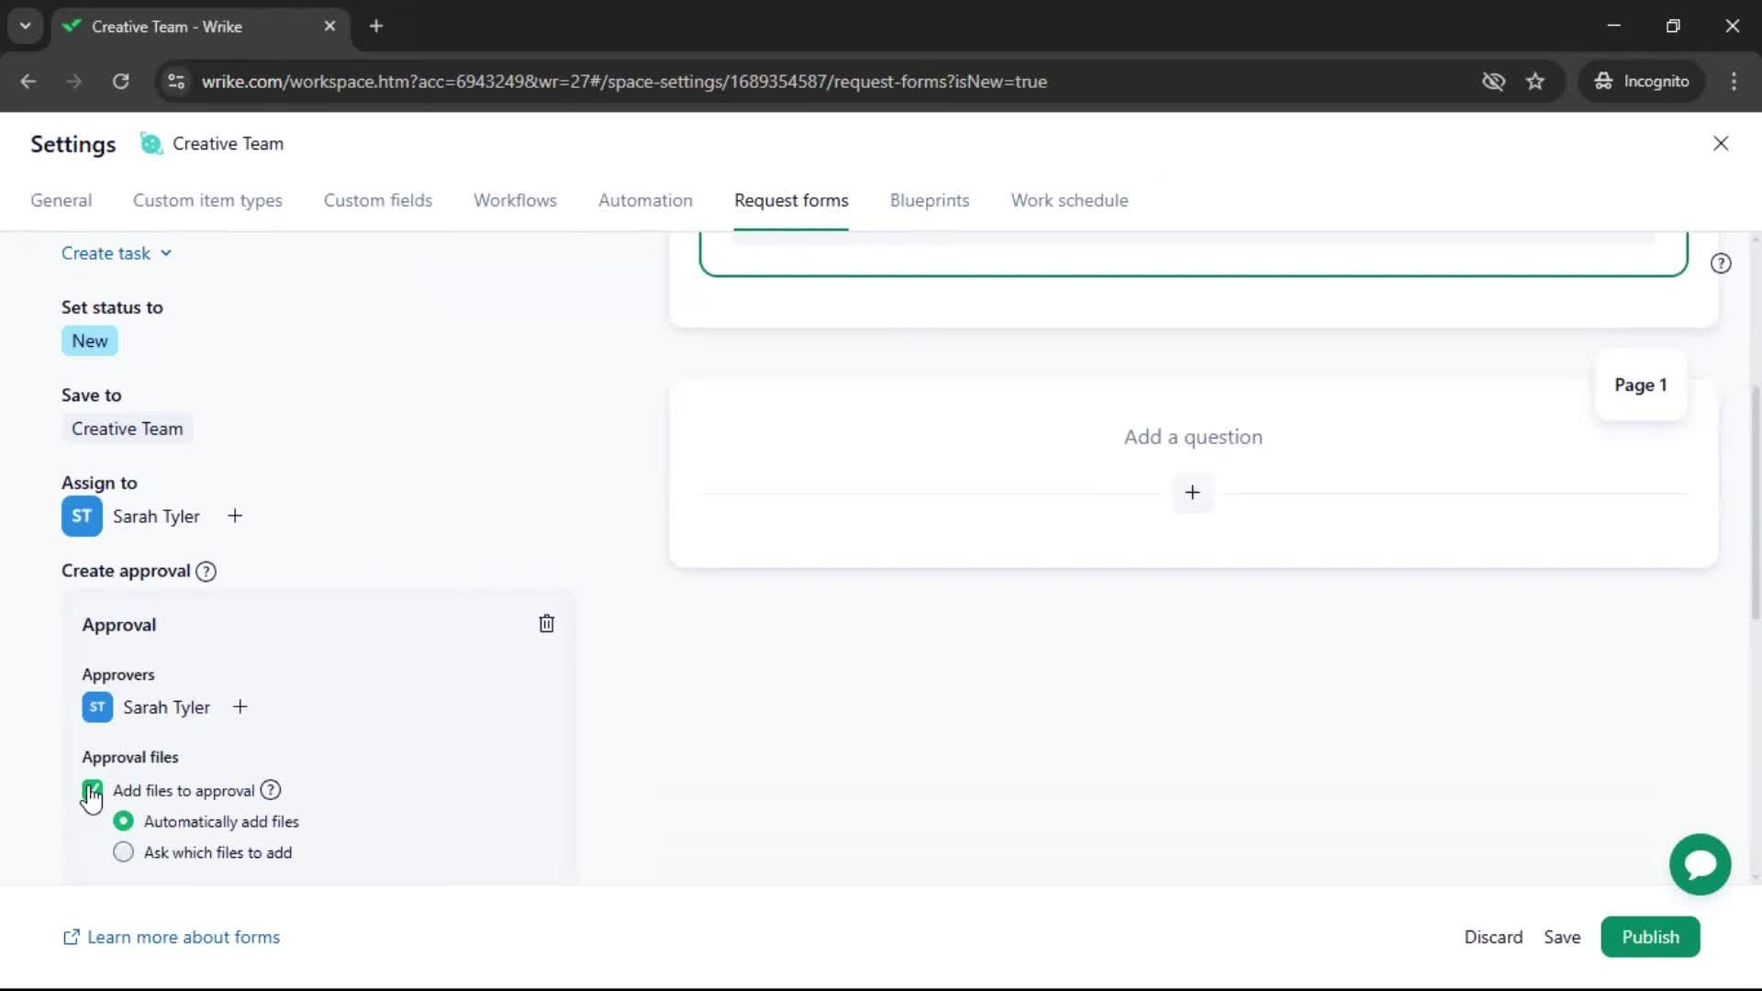Screen dimensions: 1762x991
Task: Close the Creative Team - Wrike tab
Action: [x=329, y=27]
